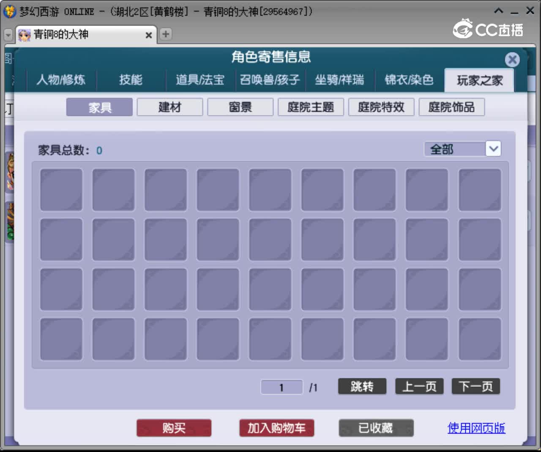Select the 庭院主题 category button
541x452 pixels.
click(x=311, y=107)
